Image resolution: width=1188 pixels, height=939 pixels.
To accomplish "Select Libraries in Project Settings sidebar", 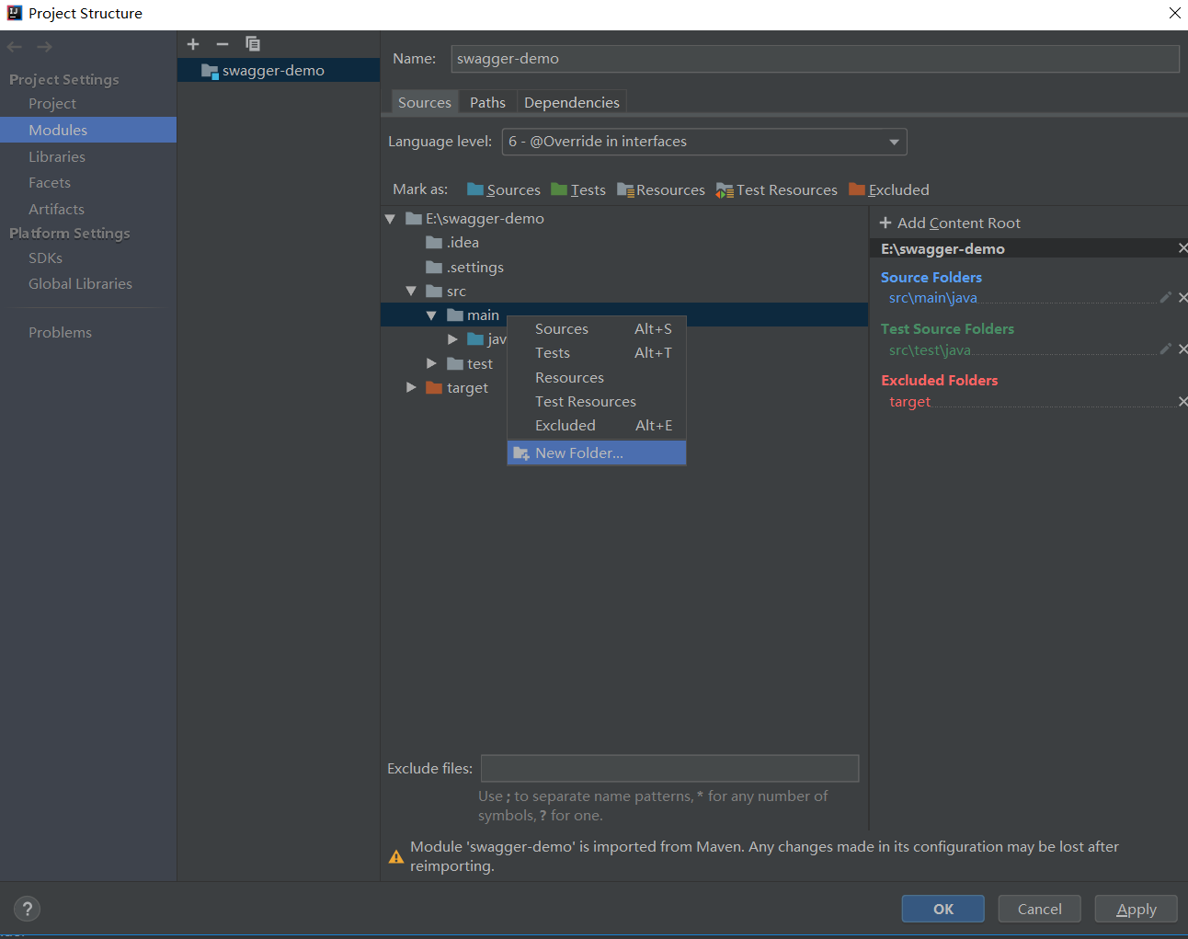I will [57, 156].
